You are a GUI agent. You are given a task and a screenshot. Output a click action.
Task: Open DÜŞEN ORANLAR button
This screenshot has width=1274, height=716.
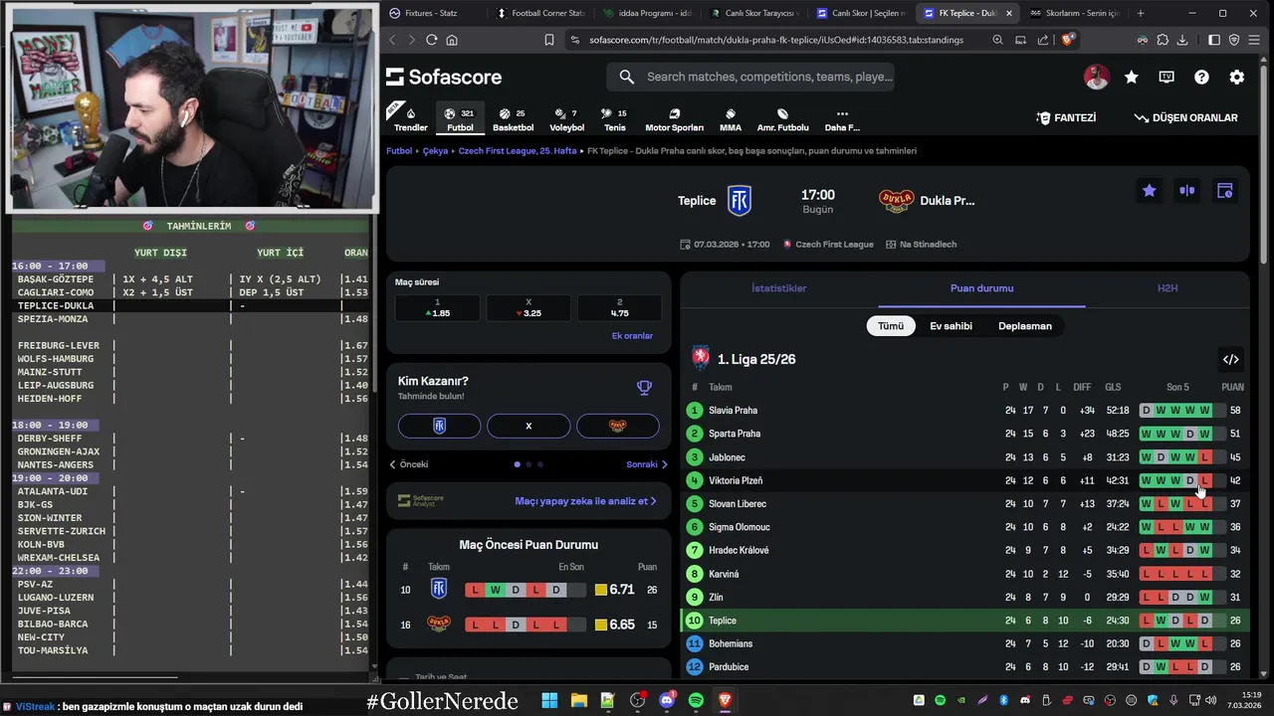[x=1186, y=117]
